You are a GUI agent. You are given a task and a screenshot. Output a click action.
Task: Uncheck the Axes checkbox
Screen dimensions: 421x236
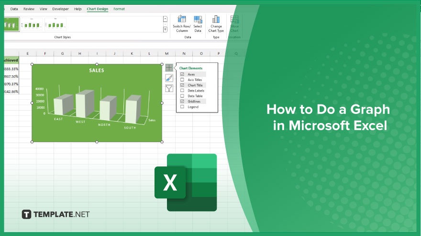click(x=182, y=74)
